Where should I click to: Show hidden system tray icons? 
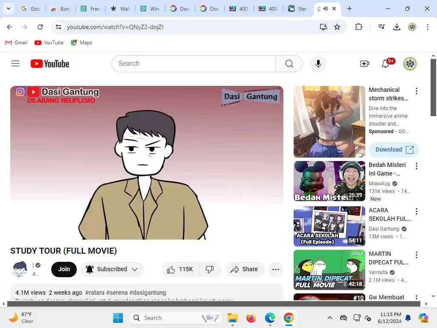click(x=330, y=318)
